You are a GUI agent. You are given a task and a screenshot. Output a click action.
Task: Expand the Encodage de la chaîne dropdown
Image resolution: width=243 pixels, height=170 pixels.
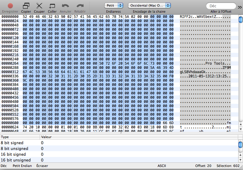(149, 5)
